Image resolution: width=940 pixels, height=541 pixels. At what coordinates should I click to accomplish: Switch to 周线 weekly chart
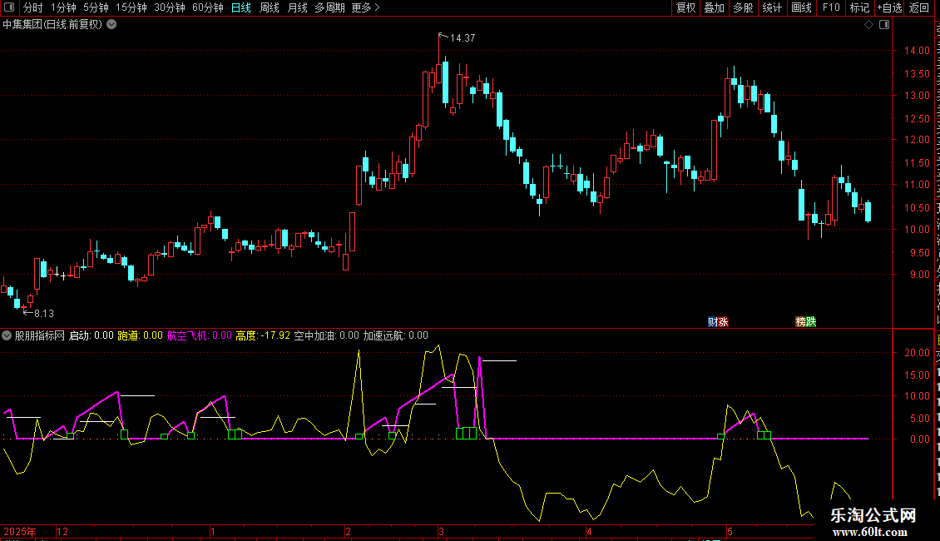coord(270,7)
